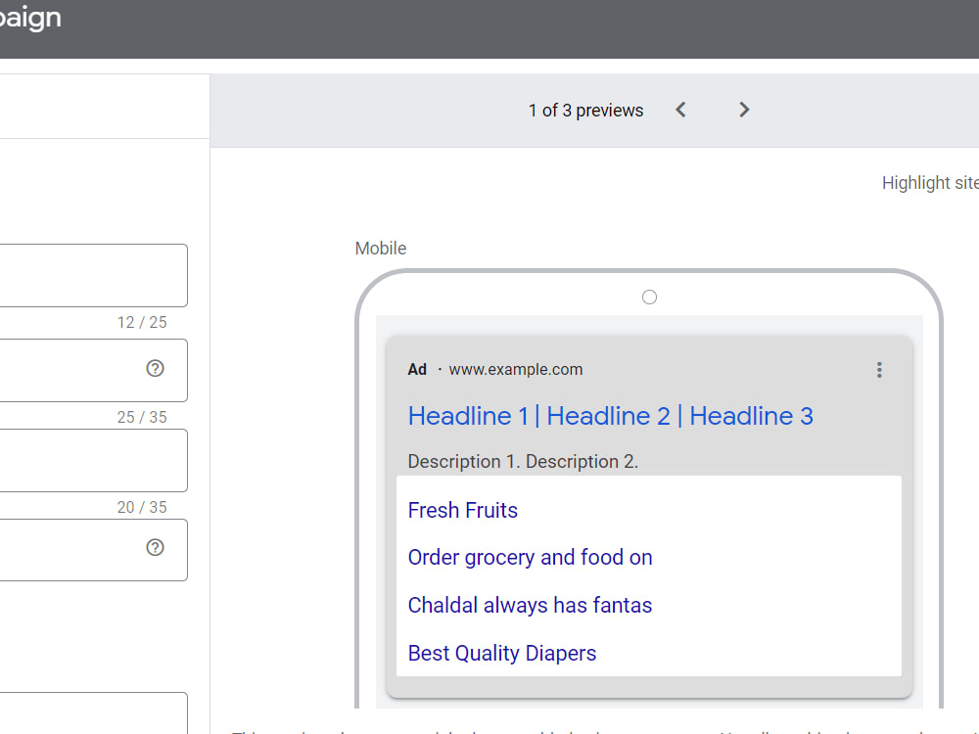Click the input field above the 20 / 35 counter
This screenshot has height=734, width=979.
[x=94, y=460]
